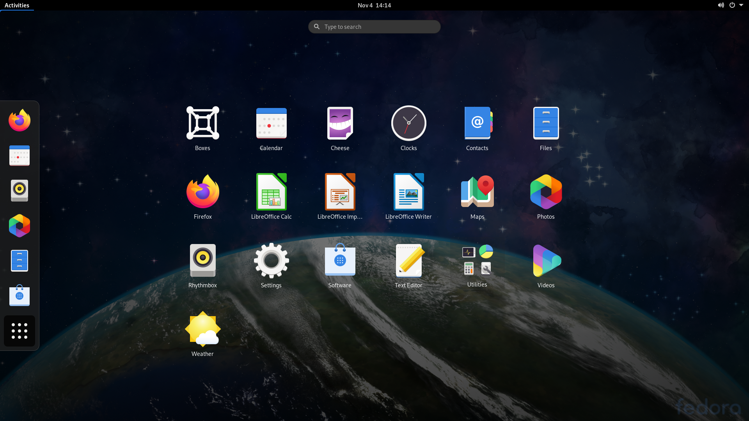This screenshot has height=421, width=749.
Task: Click the Photos icon in the dock
Action: (20, 226)
